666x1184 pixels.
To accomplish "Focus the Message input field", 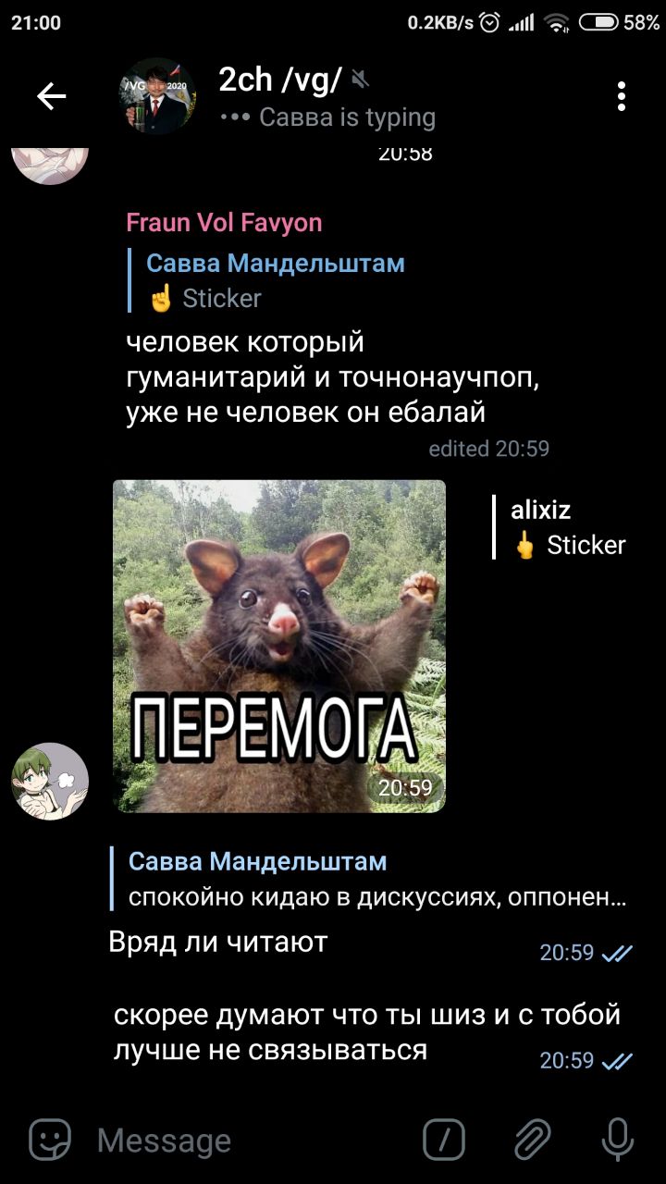I will tap(250, 1141).
